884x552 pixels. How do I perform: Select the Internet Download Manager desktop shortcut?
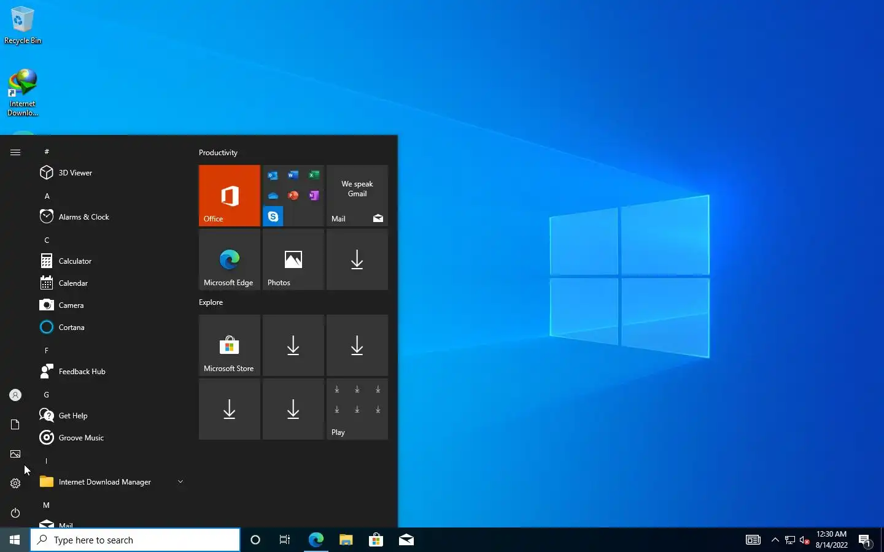tap(23, 93)
